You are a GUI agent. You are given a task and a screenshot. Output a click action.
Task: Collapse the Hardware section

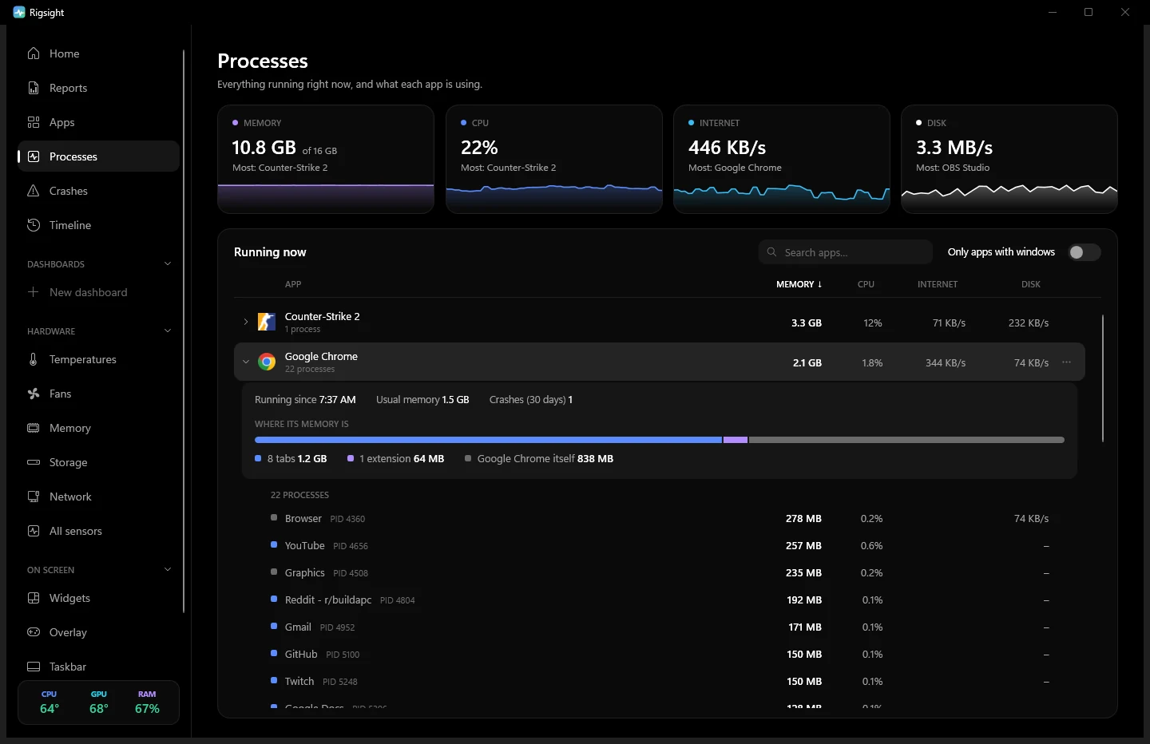(x=168, y=330)
